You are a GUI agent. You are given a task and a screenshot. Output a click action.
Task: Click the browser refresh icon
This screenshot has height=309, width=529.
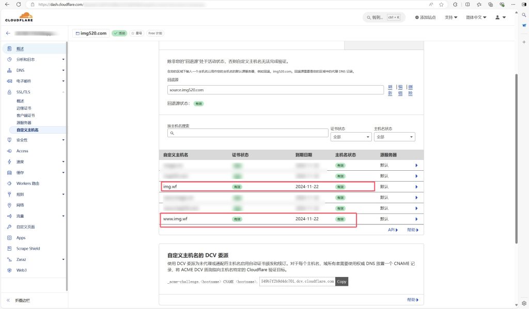coord(19,4)
